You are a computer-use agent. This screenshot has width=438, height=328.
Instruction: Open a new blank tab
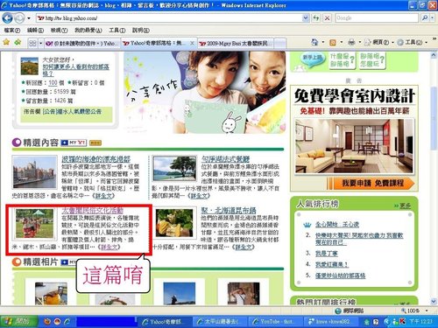click(x=279, y=44)
